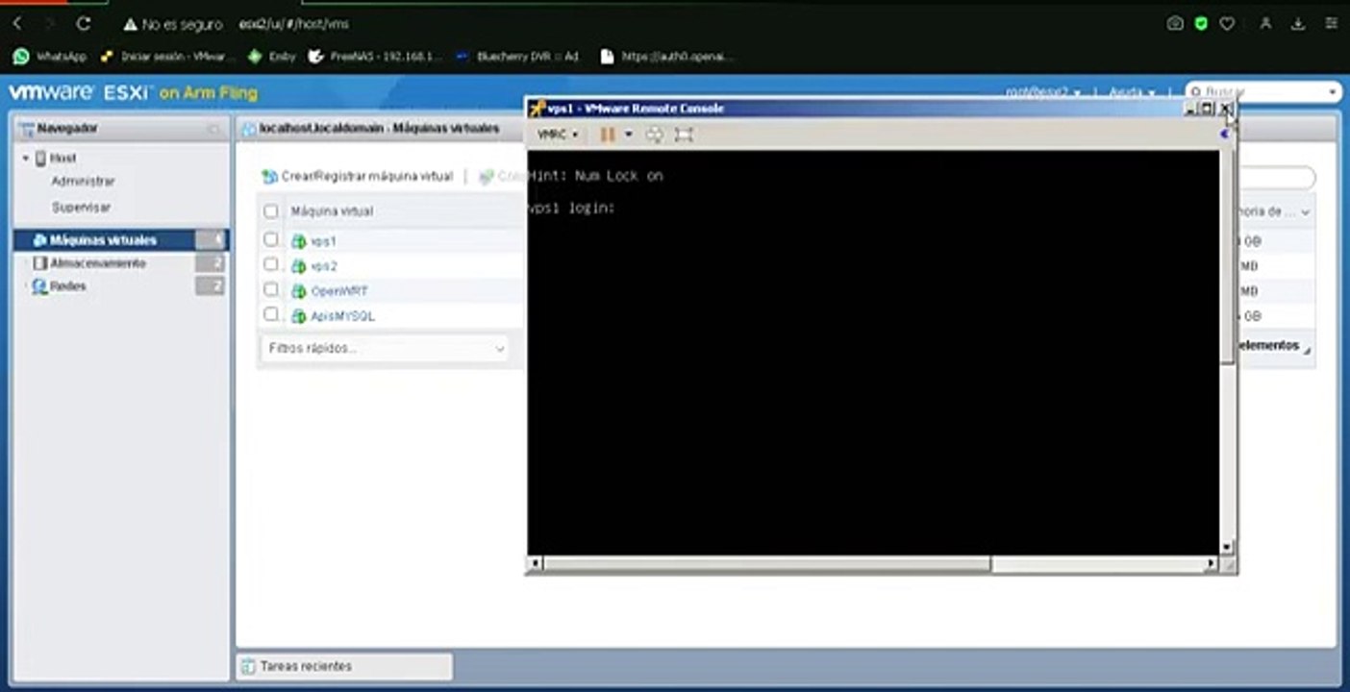Check the vps2 virtual machine checkbox

[x=271, y=265]
